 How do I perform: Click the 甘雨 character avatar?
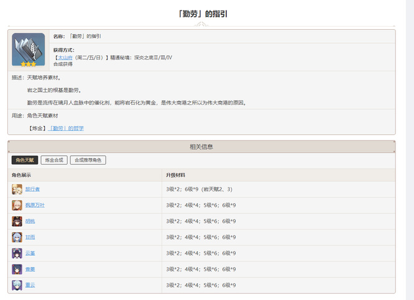[17, 237]
